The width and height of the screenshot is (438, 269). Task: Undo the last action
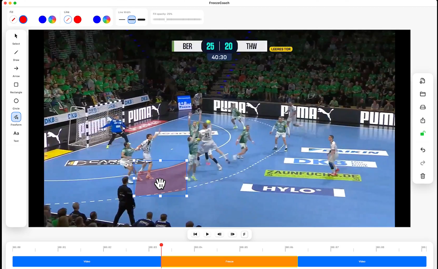coord(423,150)
